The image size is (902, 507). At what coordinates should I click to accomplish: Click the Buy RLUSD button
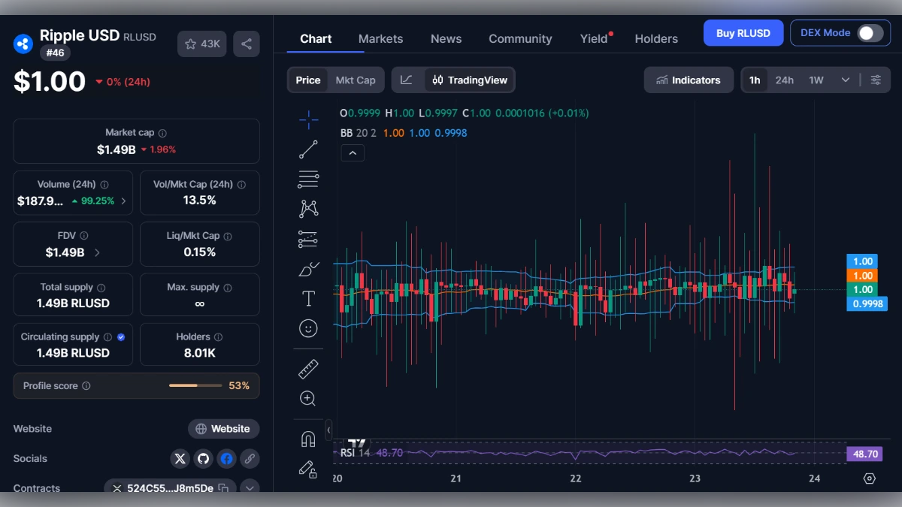(743, 33)
